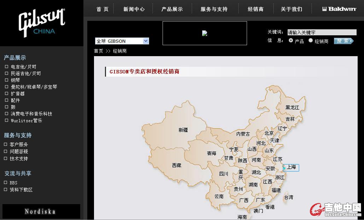Select 湖南 on the dealer map
364x220 pixels.
point(253,185)
